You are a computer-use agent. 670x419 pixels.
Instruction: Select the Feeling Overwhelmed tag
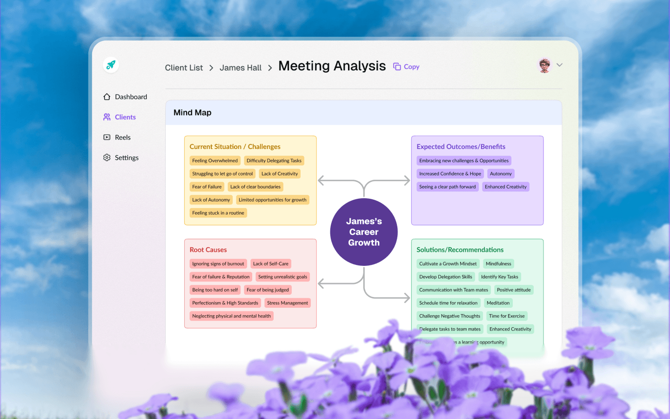pos(215,161)
